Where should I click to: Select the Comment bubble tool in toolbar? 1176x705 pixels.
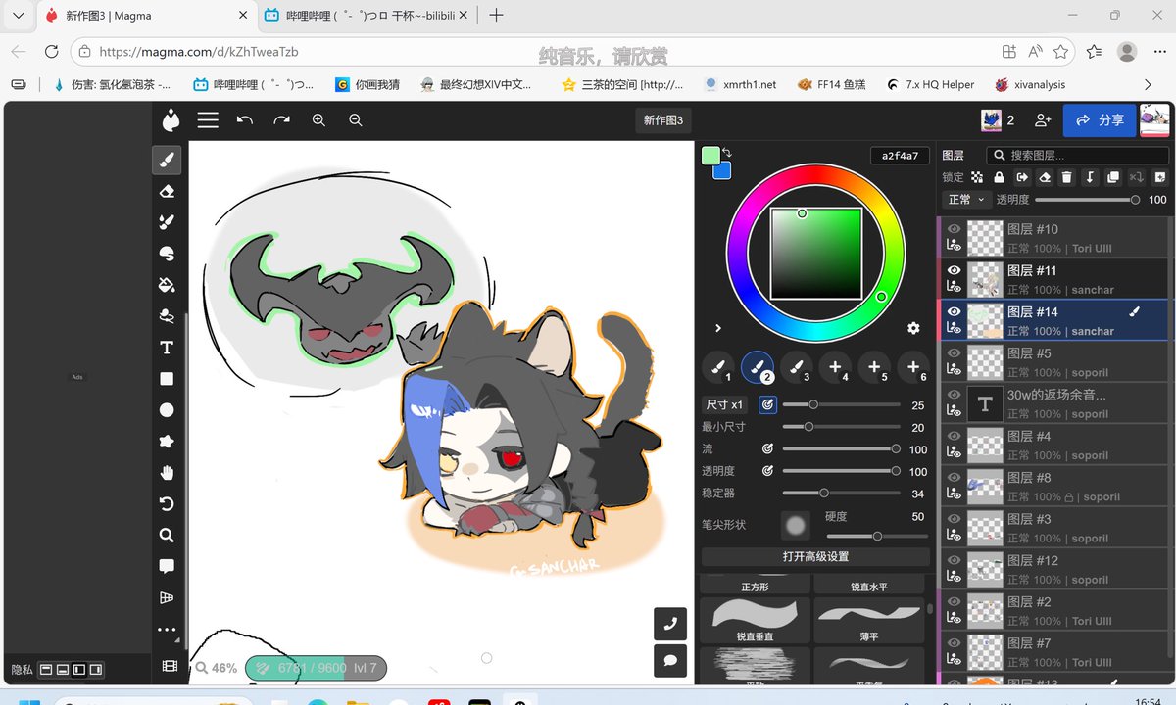coord(167,567)
